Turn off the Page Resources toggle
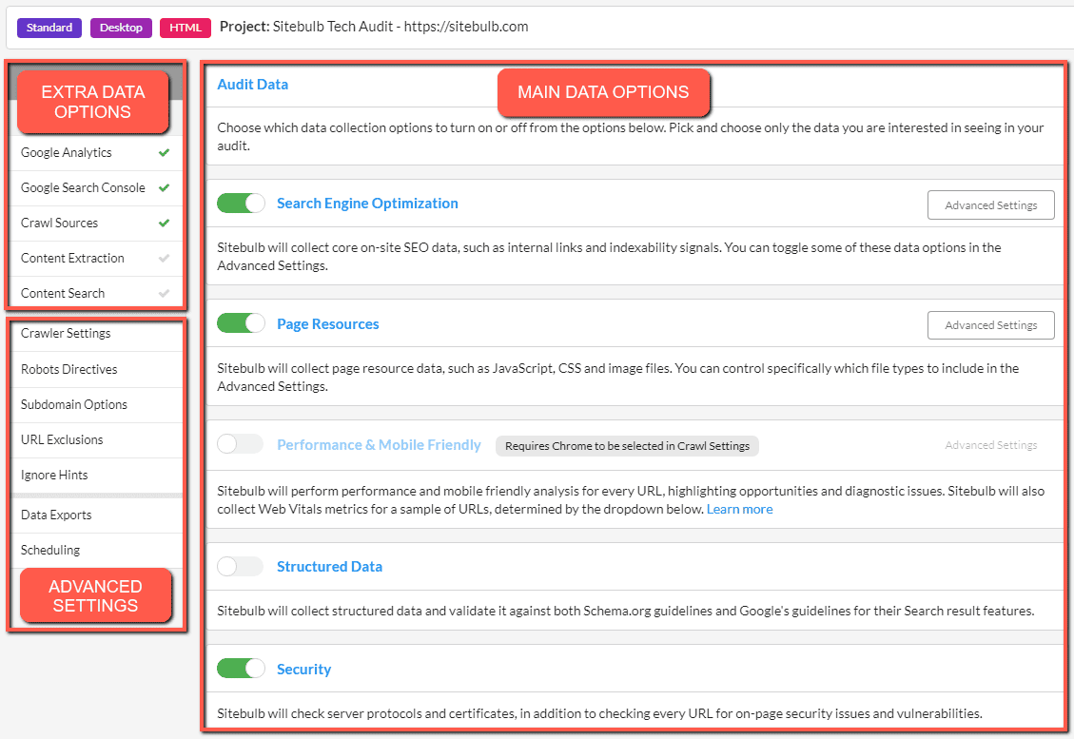Image resolution: width=1074 pixels, height=739 pixels. point(241,323)
